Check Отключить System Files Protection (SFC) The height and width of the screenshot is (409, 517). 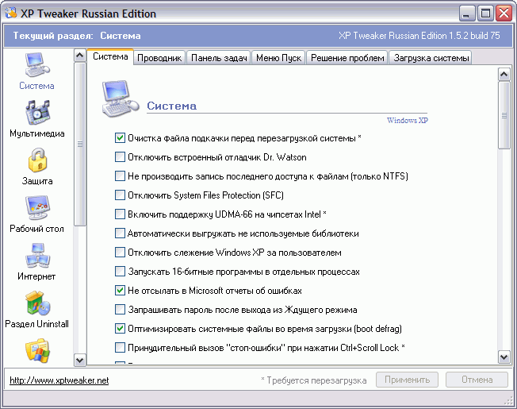click(x=120, y=195)
